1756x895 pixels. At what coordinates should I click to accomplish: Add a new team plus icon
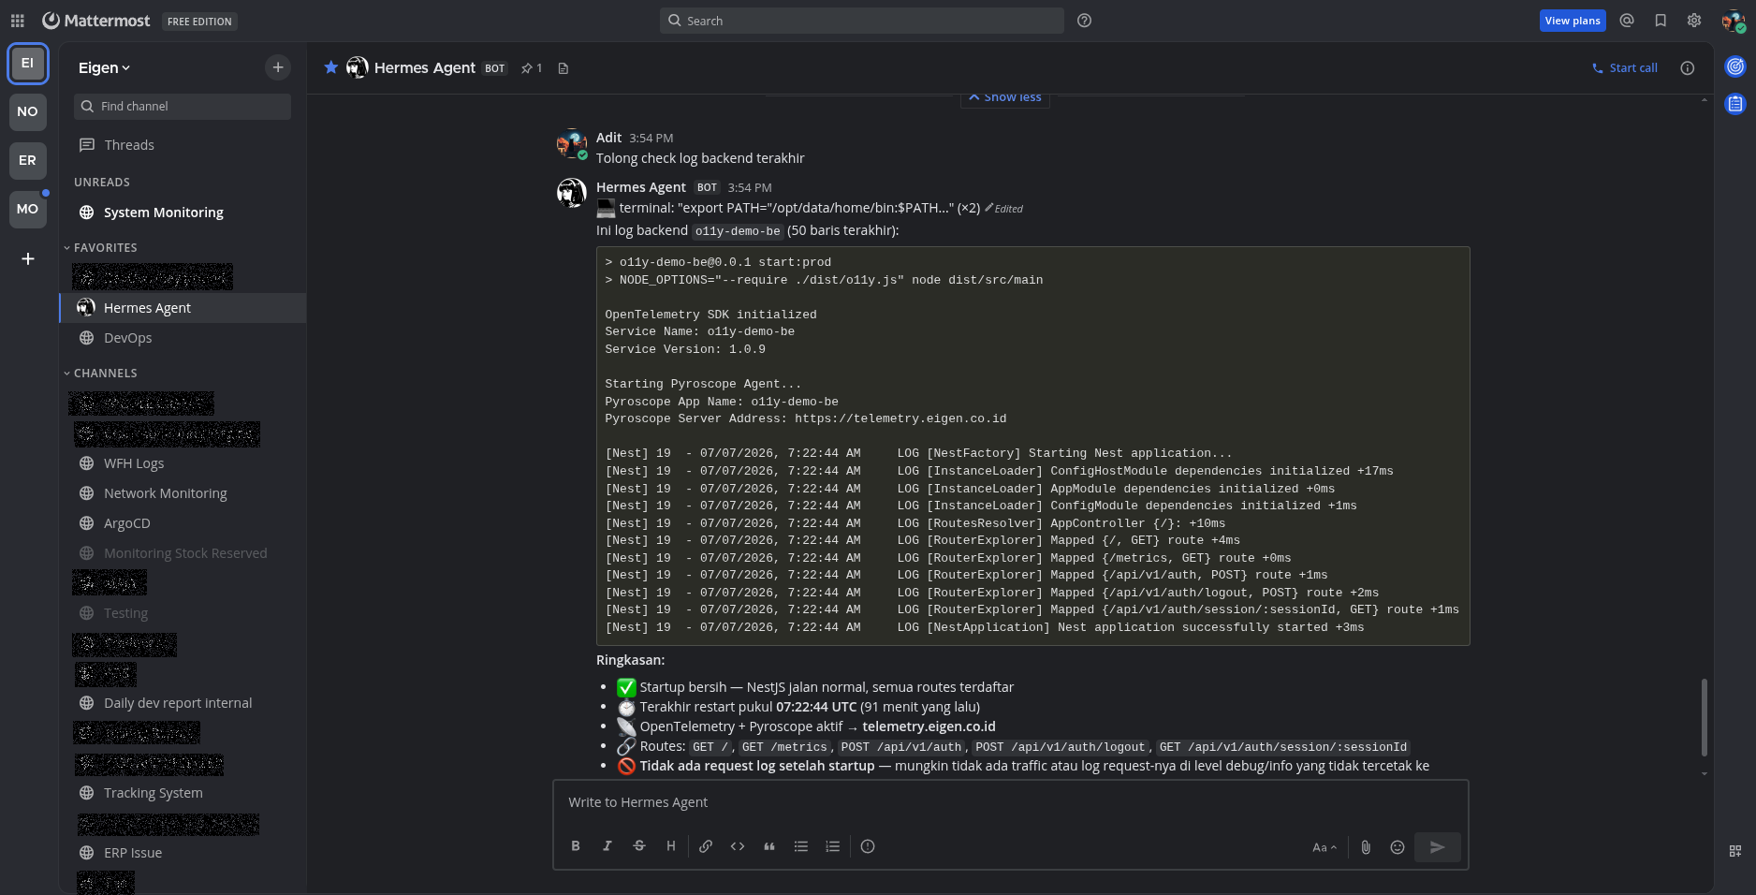tap(28, 258)
